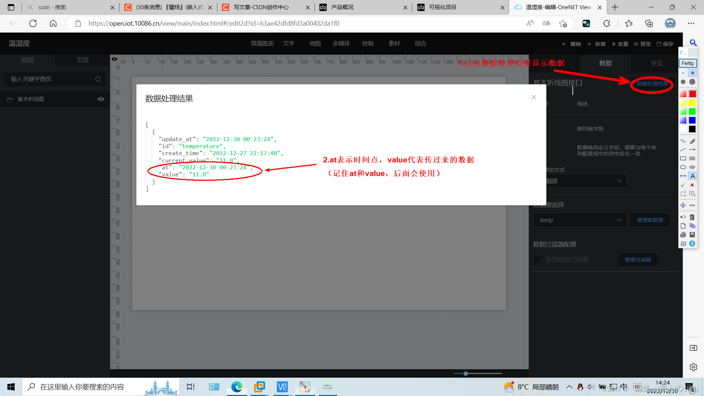
Task: Click the trash delete icon in palette
Action: coord(692,217)
